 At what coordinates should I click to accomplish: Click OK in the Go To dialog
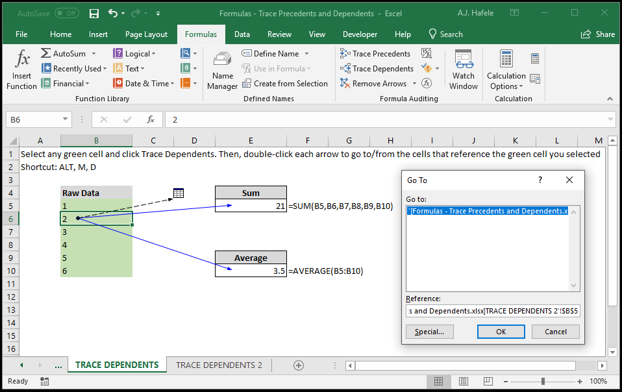pyautogui.click(x=501, y=332)
